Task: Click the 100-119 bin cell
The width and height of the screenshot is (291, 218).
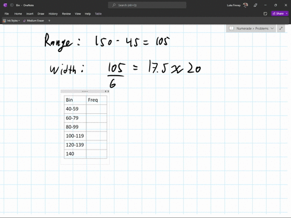Action: [75, 136]
